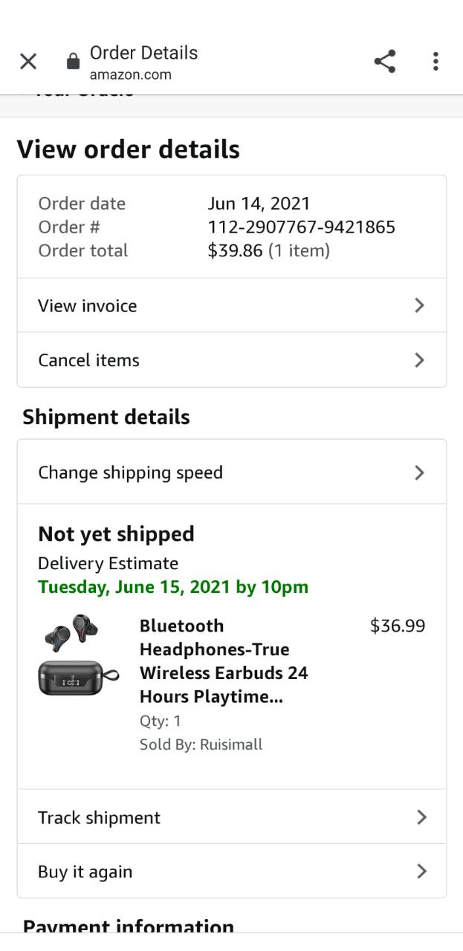The image size is (463, 951).
Task: Select Cancel items option
Action: (x=89, y=360)
